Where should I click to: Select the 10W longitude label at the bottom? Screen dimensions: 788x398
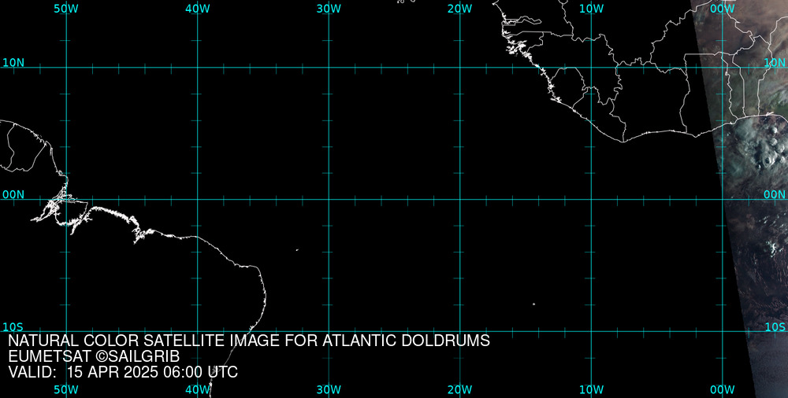coord(591,390)
